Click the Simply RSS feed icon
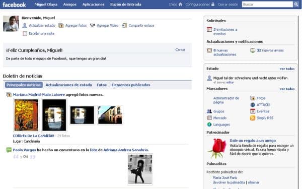This screenshot has width=302, height=189. tap(253, 118)
